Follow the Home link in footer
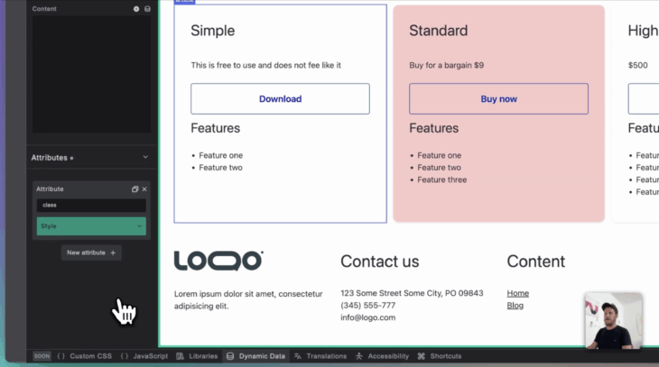The image size is (659, 367). 517,293
